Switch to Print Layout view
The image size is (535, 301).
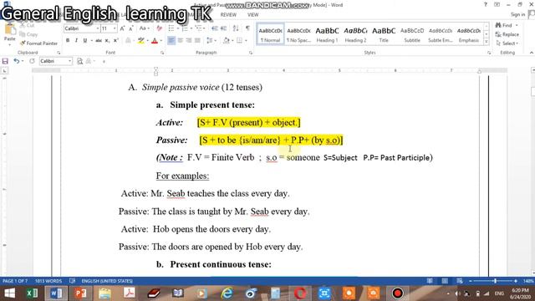pyautogui.click(x=445, y=281)
